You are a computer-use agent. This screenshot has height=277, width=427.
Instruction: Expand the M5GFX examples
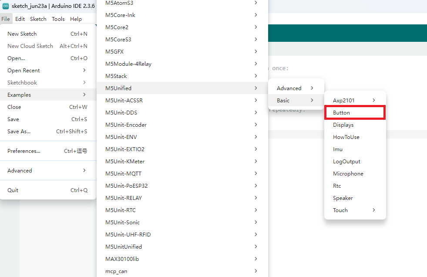(182, 51)
